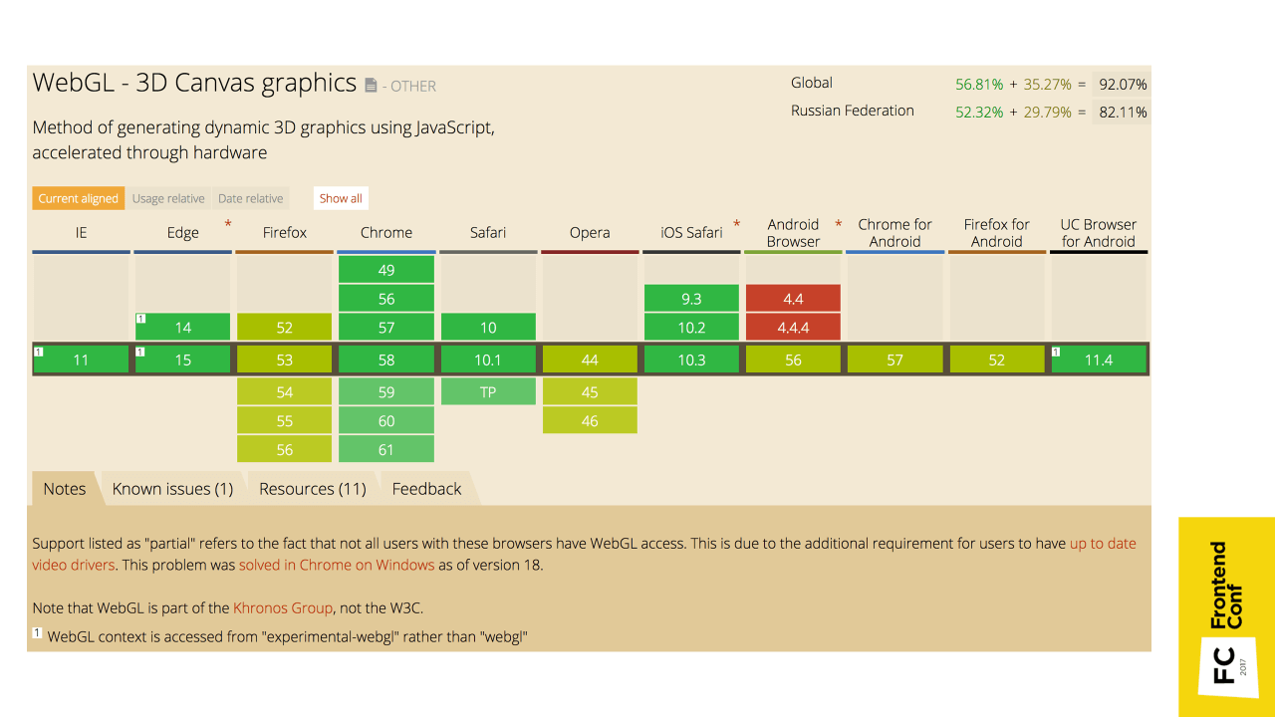1275x717 pixels.
Task: Select the iOS Safari 9.3 cell
Action: click(x=691, y=299)
